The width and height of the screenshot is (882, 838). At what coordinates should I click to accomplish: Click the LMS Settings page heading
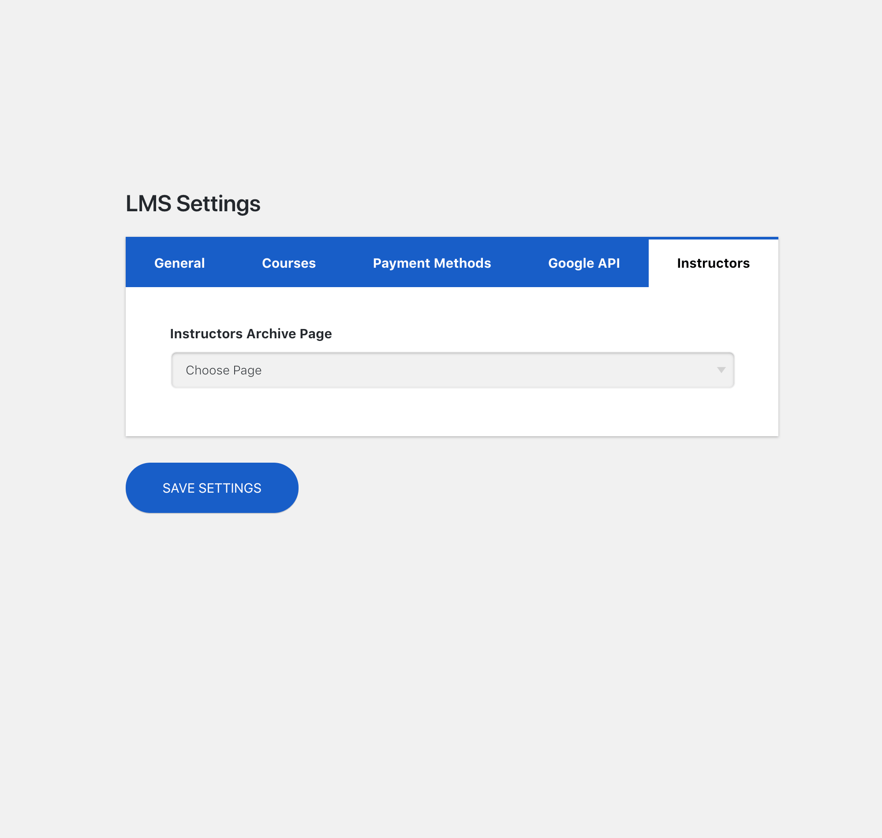pos(193,204)
